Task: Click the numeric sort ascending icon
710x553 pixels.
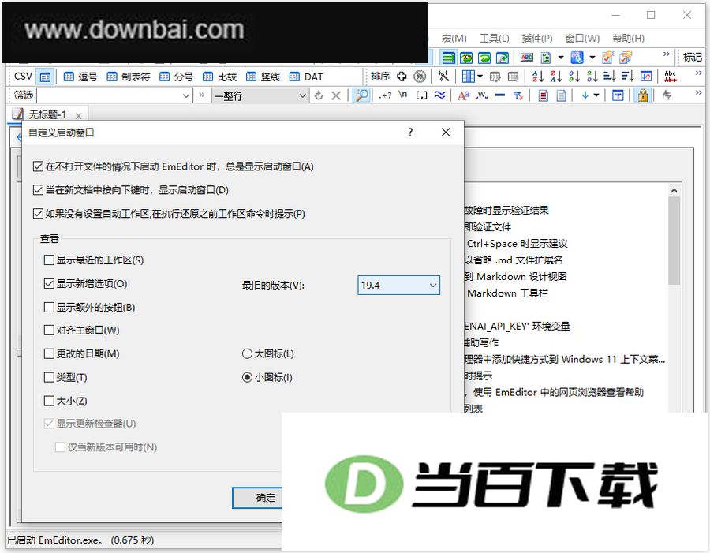Action: (574, 77)
